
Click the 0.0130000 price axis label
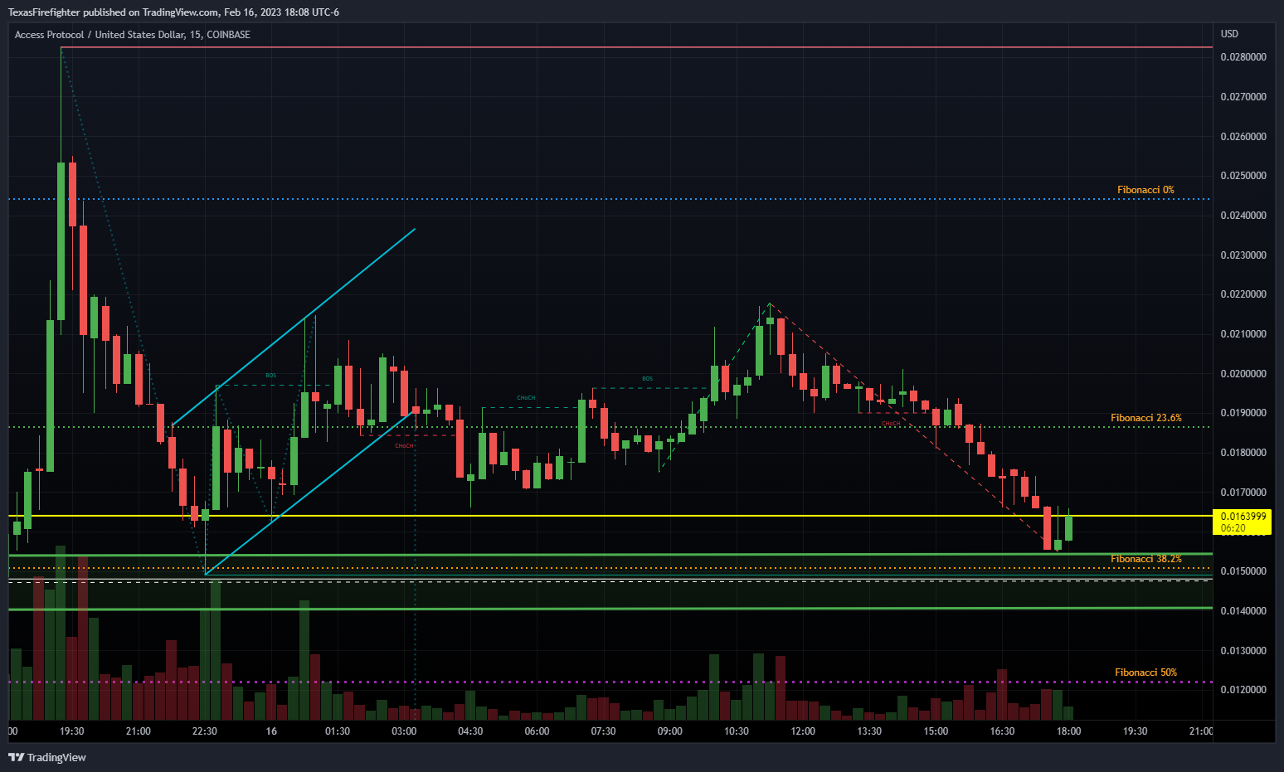pyautogui.click(x=1243, y=651)
